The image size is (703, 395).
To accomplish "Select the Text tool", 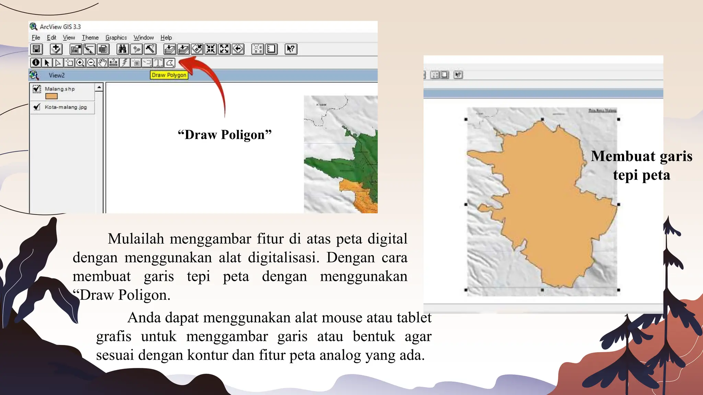I will click(x=158, y=62).
